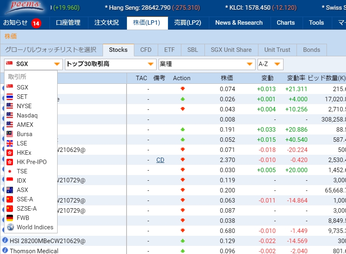Image resolution: width=346 pixels, height=254 pixels.
Task: Choose NYSE in the exchange list
Action: pyautogui.click(x=31, y=106)
